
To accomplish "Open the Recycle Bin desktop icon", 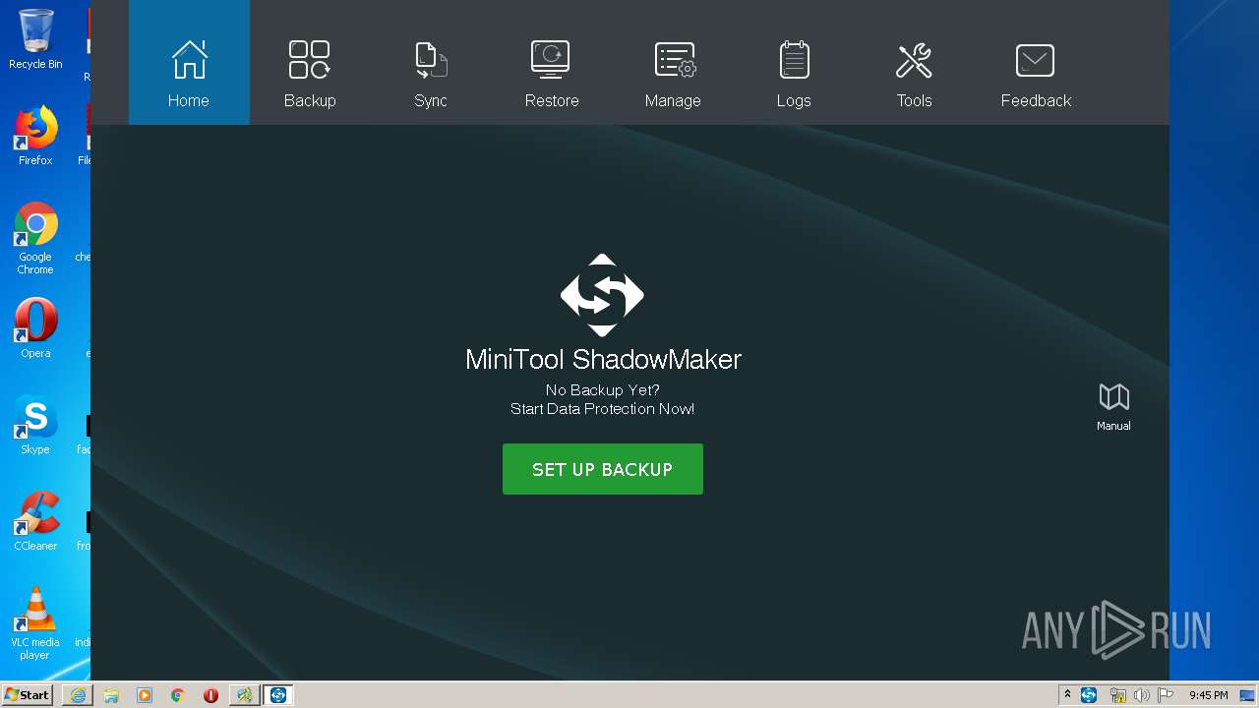I will [x=35, y=39].
